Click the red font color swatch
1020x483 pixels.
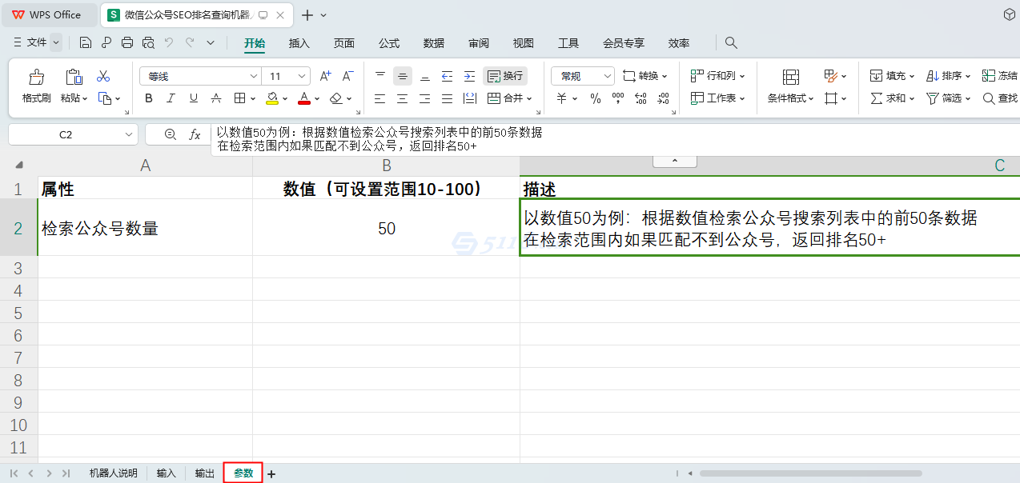coord(303,104)
